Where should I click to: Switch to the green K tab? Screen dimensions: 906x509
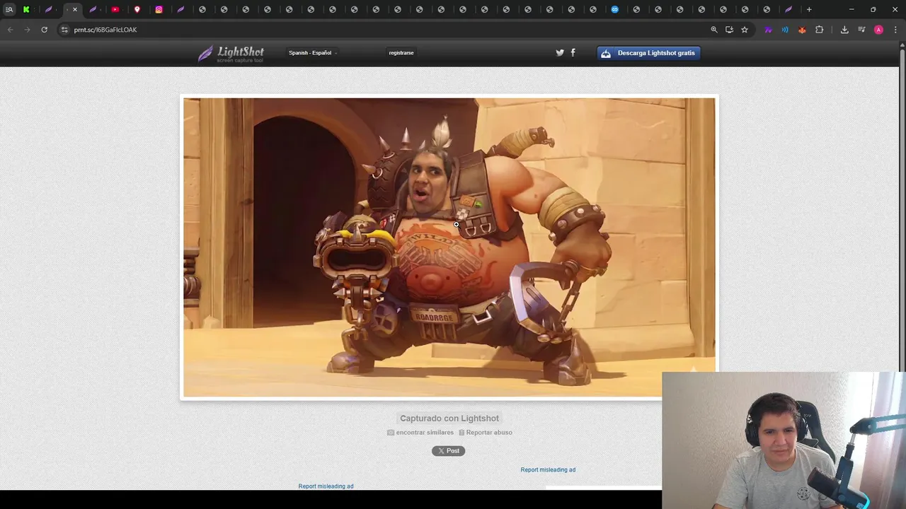pos(26,9)
